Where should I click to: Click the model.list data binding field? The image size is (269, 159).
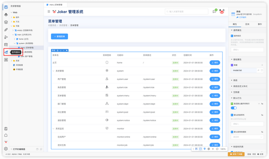[x=244, y=70]
